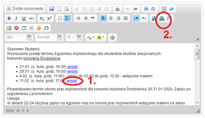Viewport: 205px width, 118px height.
Task: Select the 'ul' element in path bar
Action: (18, 111)
